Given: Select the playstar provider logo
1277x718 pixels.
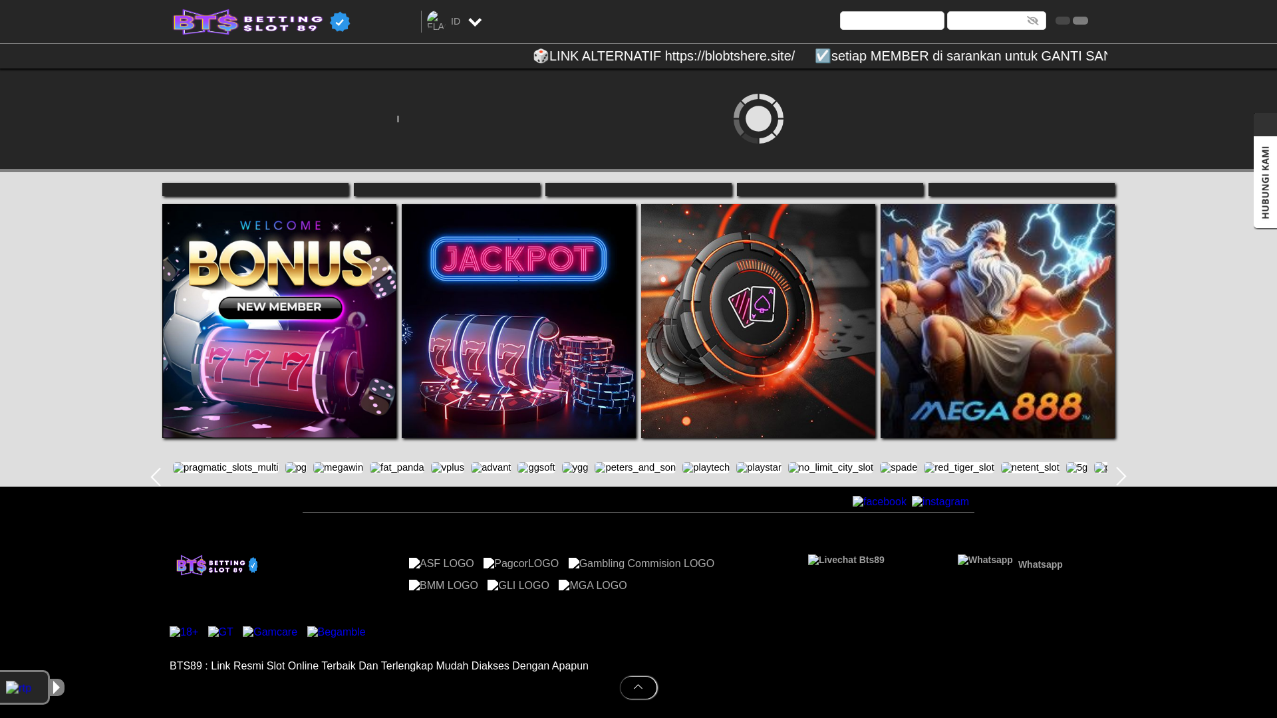Looking at the screenshot, I should point(759,467).
